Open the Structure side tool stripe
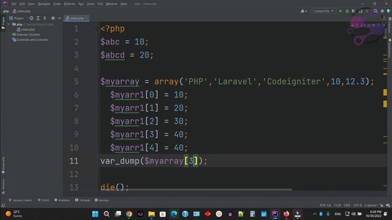The height and width of the screenshot is (220, 392). pos(3,186)
